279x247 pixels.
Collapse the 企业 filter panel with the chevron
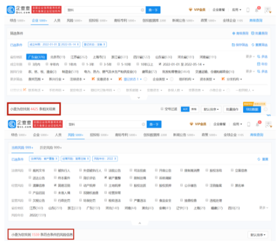pos(139,98)
